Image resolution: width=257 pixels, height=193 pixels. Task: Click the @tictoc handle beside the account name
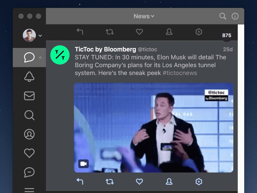pos(147,49)
